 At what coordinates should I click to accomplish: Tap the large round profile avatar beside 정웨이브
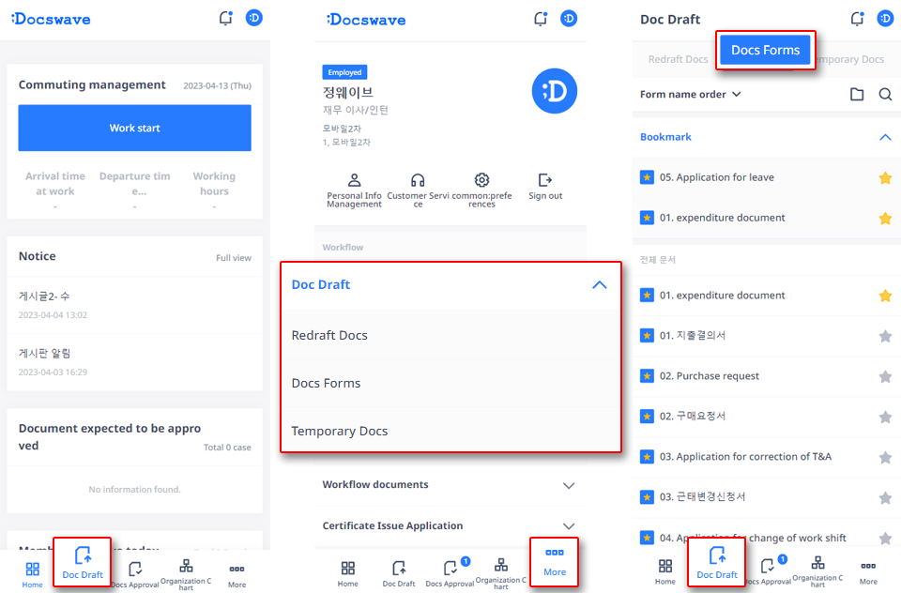click(x=554, y=91)
